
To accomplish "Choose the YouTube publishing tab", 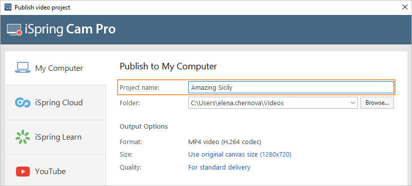I will [56, 172].
